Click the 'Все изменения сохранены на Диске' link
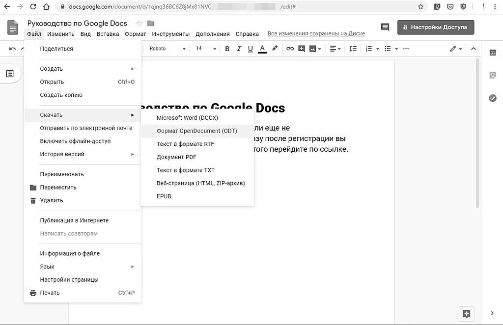 pos(316,34)
